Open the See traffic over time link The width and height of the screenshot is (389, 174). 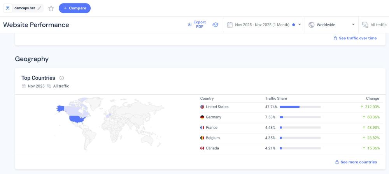pyautogui.click(x=355, y=38)
